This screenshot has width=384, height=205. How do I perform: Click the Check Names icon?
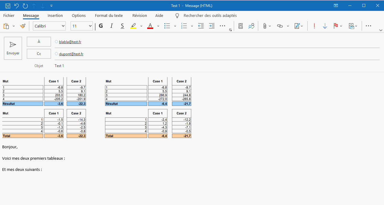point(251,26)
